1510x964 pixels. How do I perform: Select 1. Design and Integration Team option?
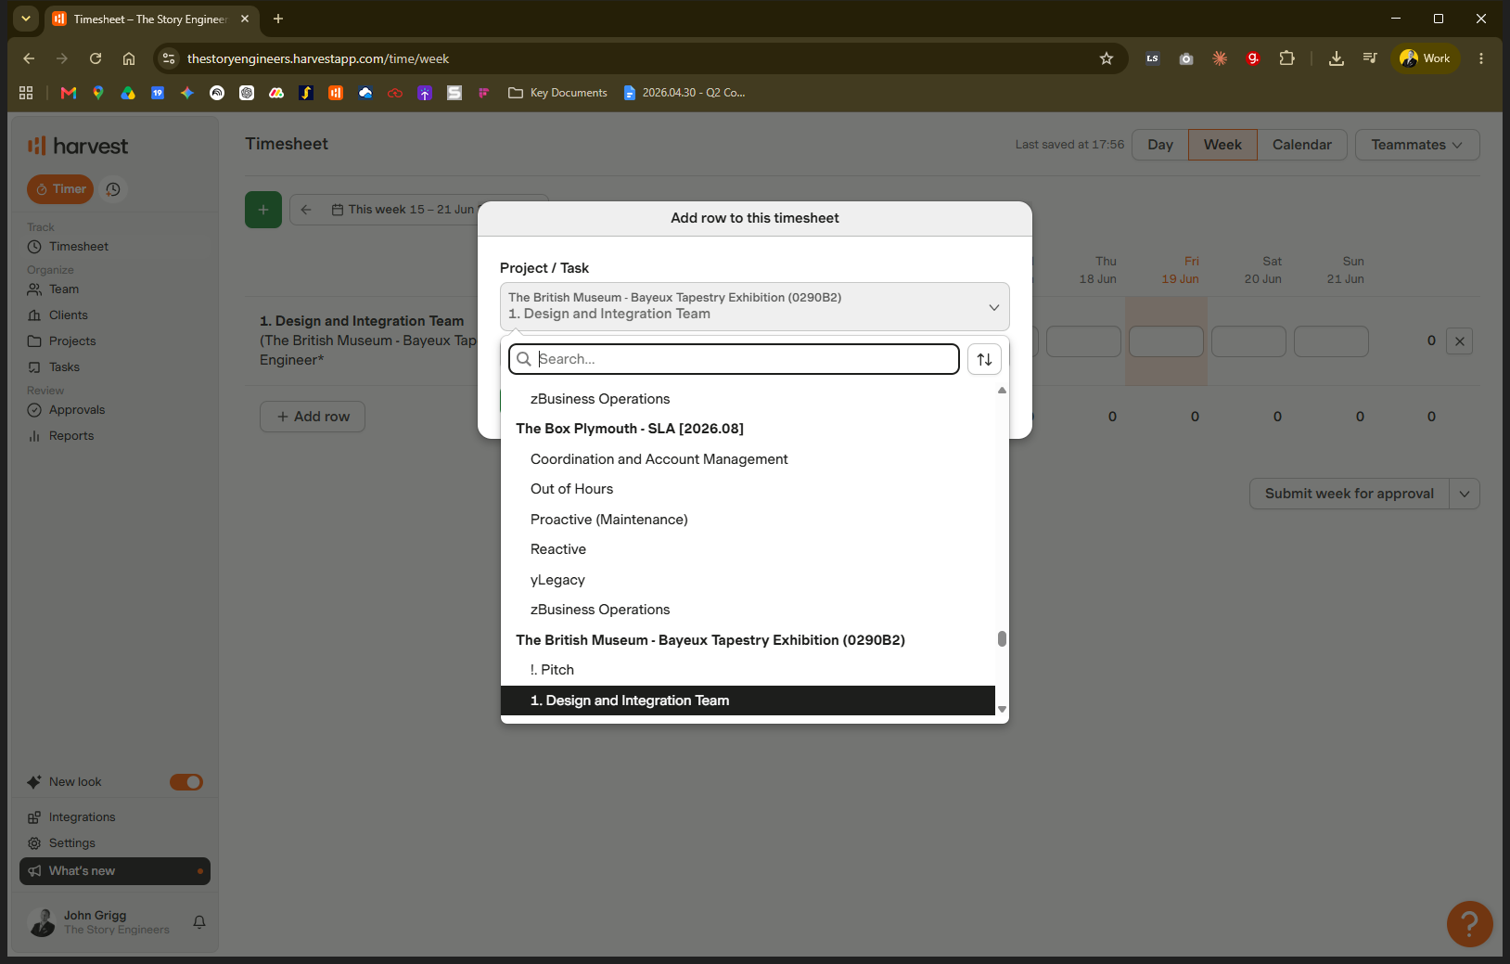[748, 701]
